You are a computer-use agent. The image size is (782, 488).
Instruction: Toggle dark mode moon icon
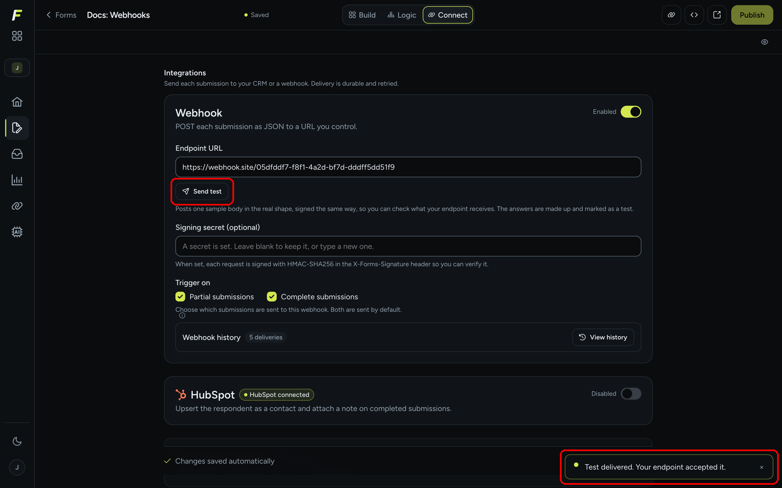pyautogui.click(x=17, y=441)
